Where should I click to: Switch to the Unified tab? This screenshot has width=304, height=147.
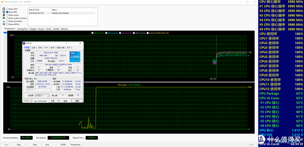point(56,29)
